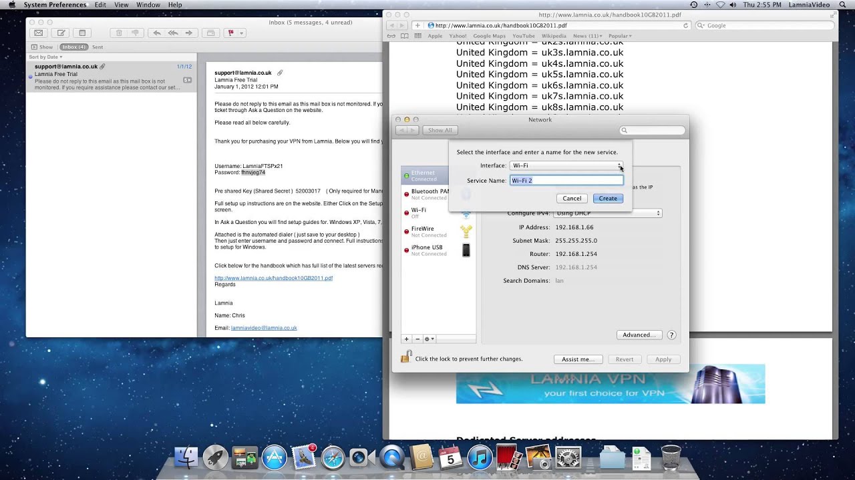
Task: Open Wikipedia bookmark in Safari bar
Action: [554, 36]
